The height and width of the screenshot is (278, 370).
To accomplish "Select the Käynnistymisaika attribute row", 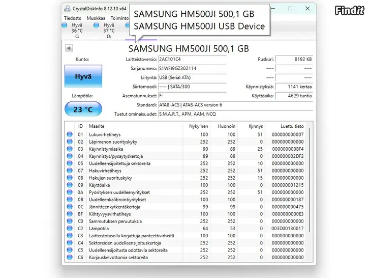I will [x=186, y=149].
